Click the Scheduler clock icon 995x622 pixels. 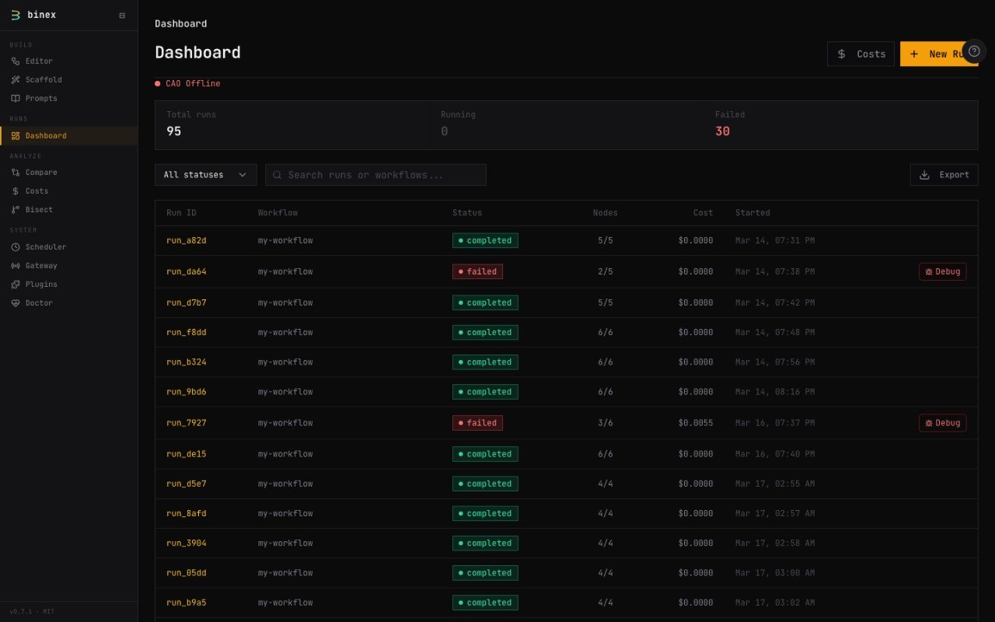coord(16,246)
